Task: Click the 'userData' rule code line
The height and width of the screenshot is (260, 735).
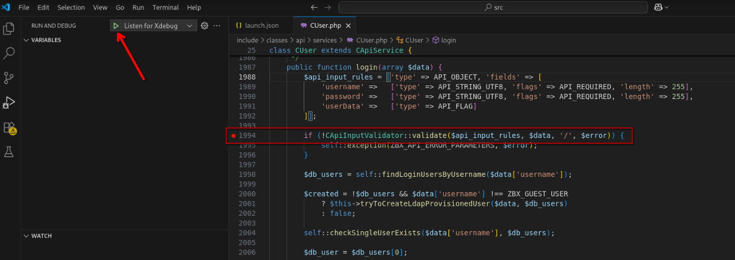Action: [399, 106]
